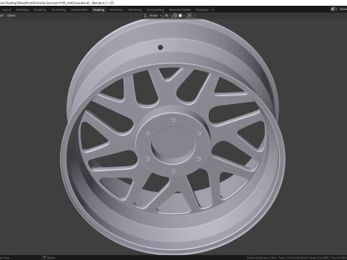The height and width of the screenshot is (260, 347).
Task: Toggle proportional editing in the header
Action: pyautogui.click(x=189, y=16)
